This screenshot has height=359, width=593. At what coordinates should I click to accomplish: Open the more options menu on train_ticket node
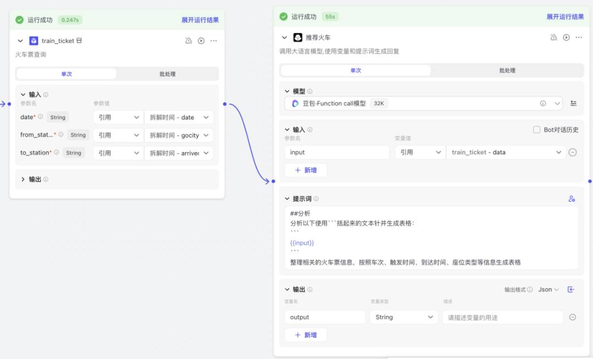tap(214, 41)
